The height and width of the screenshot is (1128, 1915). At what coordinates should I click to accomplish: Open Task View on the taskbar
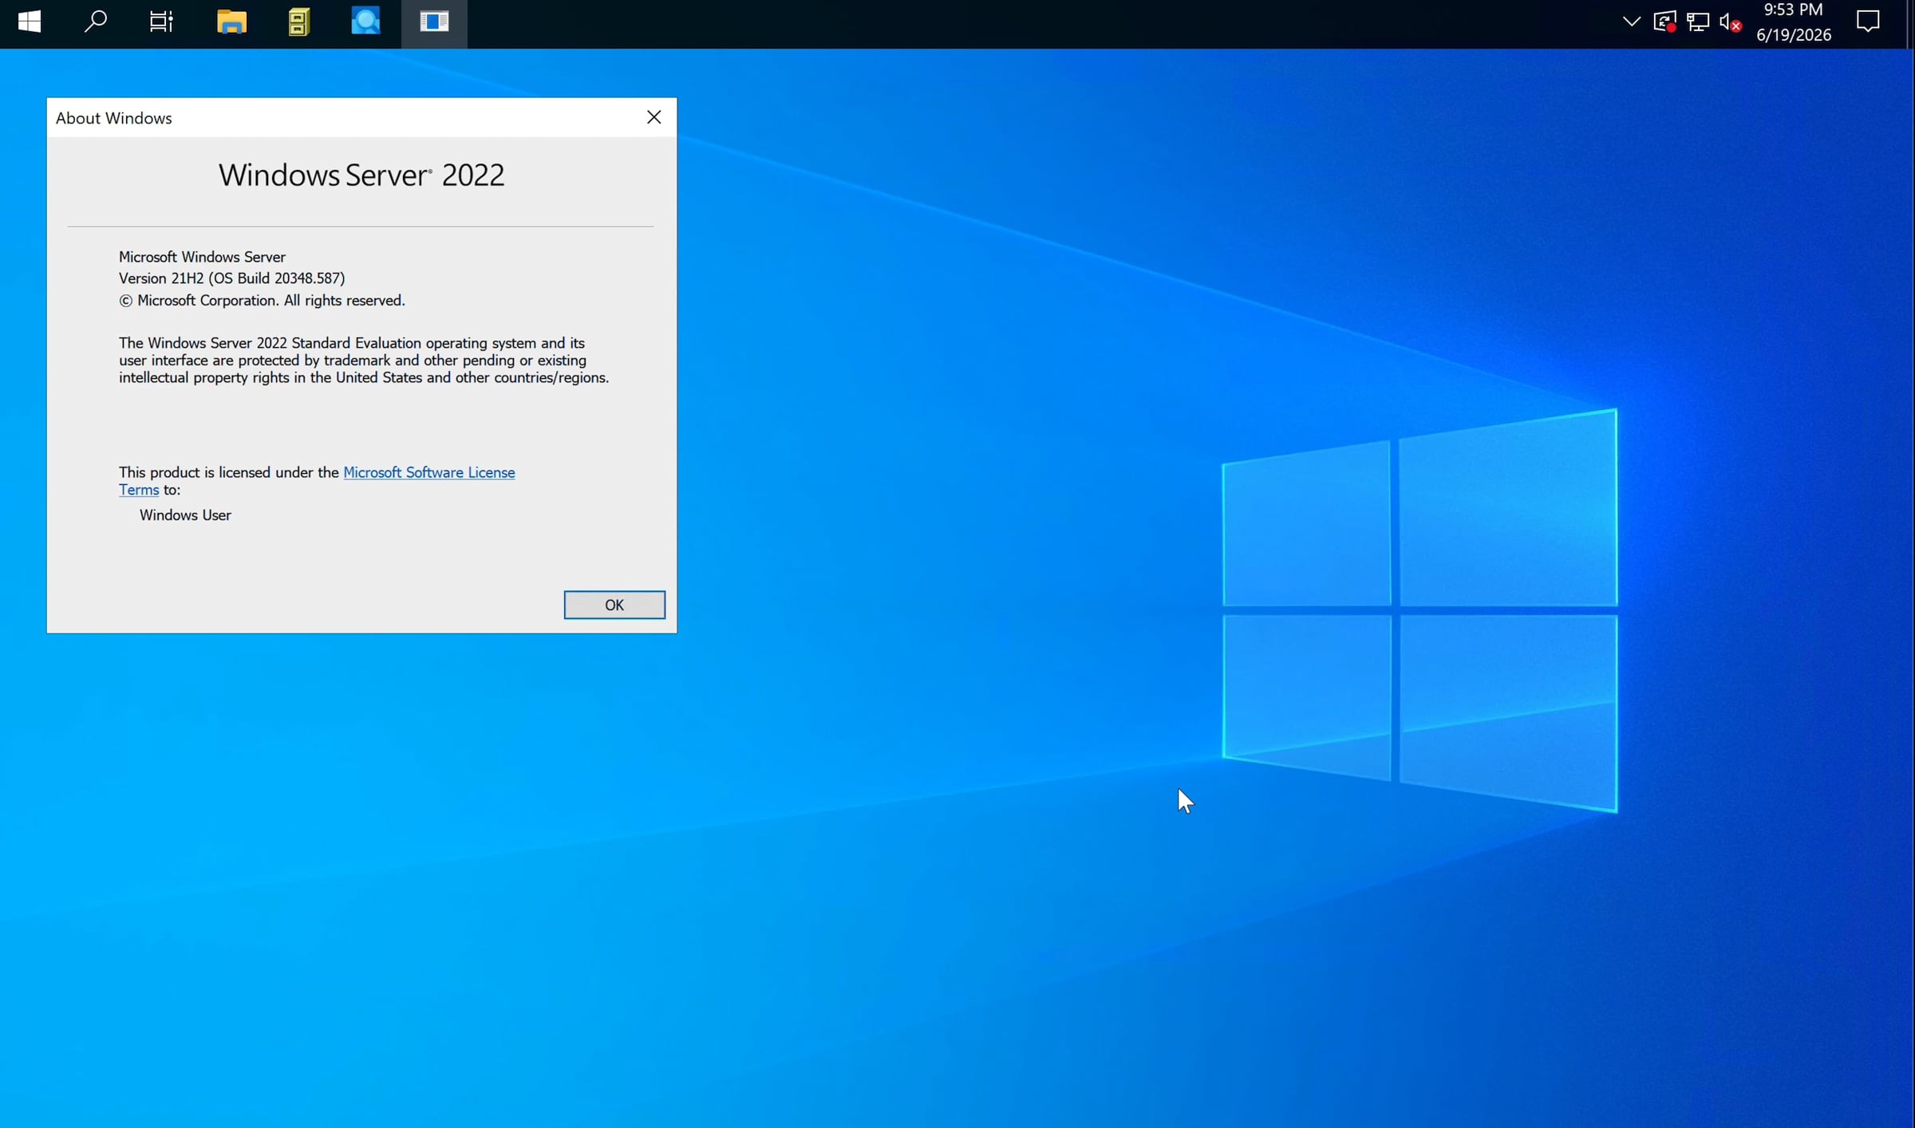[x=161, y=22]
